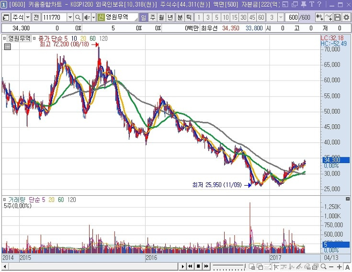
Task: Open the custom interval dropdown arrow after 3
Action: tap(281, 17)
